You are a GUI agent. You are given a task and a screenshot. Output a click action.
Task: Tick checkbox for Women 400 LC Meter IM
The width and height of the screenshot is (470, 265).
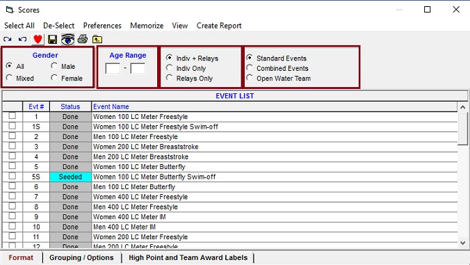(13, 216)
